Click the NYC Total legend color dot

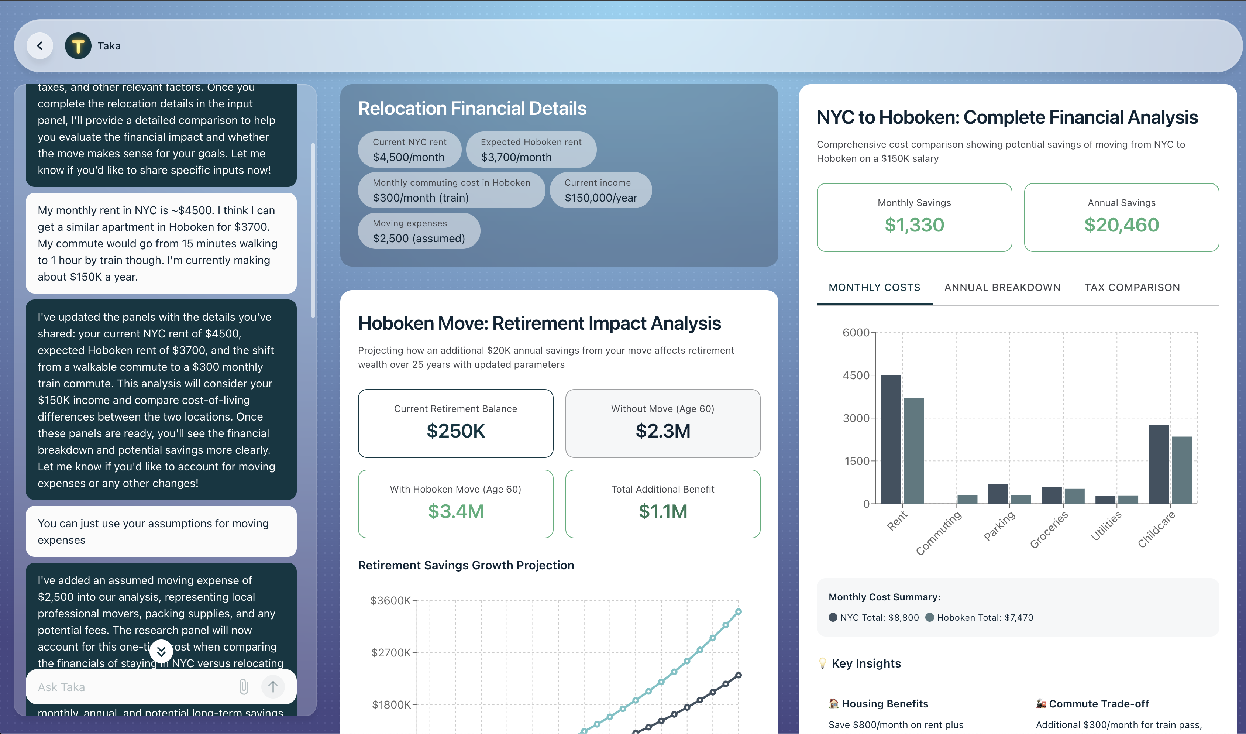833,617
